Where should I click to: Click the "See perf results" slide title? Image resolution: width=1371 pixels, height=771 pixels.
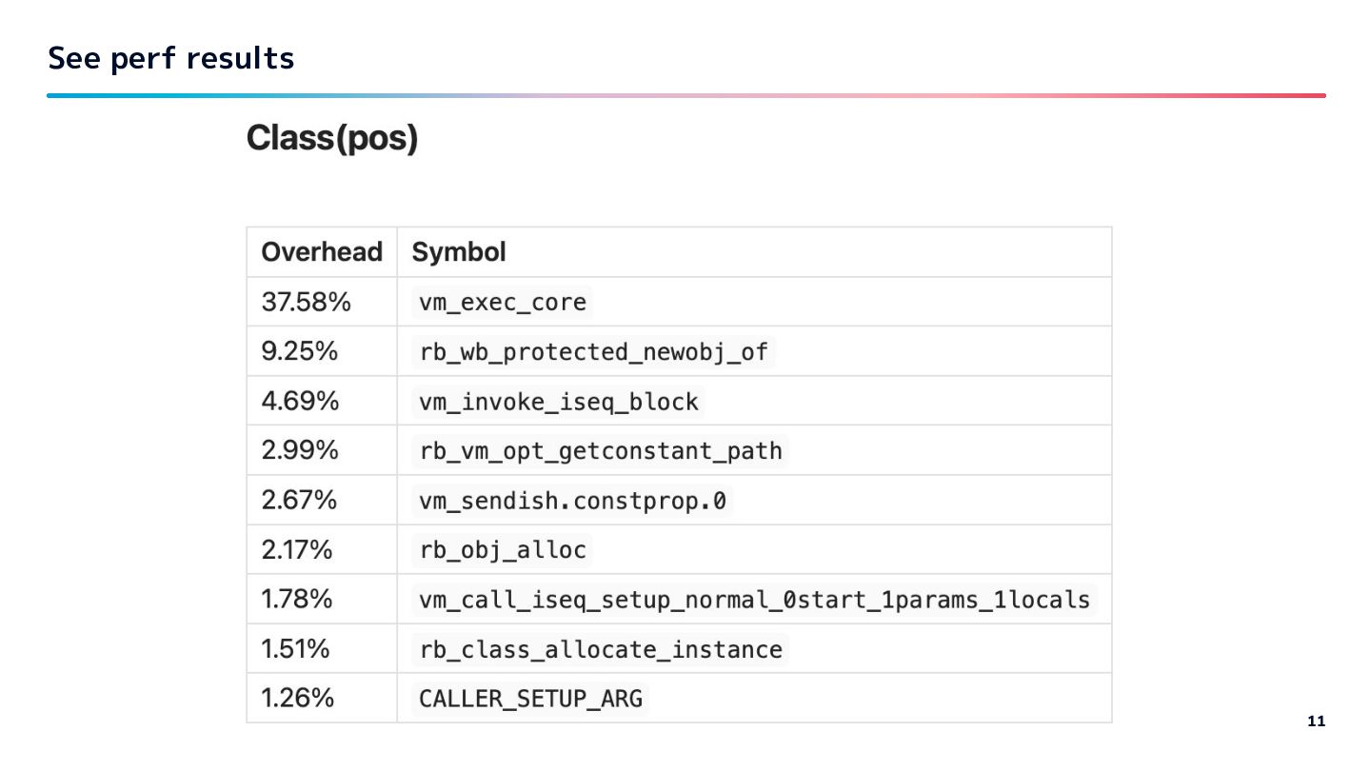click(171, 59)
